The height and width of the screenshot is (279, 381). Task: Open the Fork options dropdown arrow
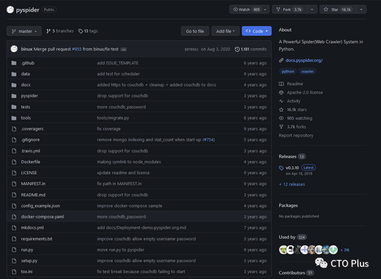(x=312, y=10)
